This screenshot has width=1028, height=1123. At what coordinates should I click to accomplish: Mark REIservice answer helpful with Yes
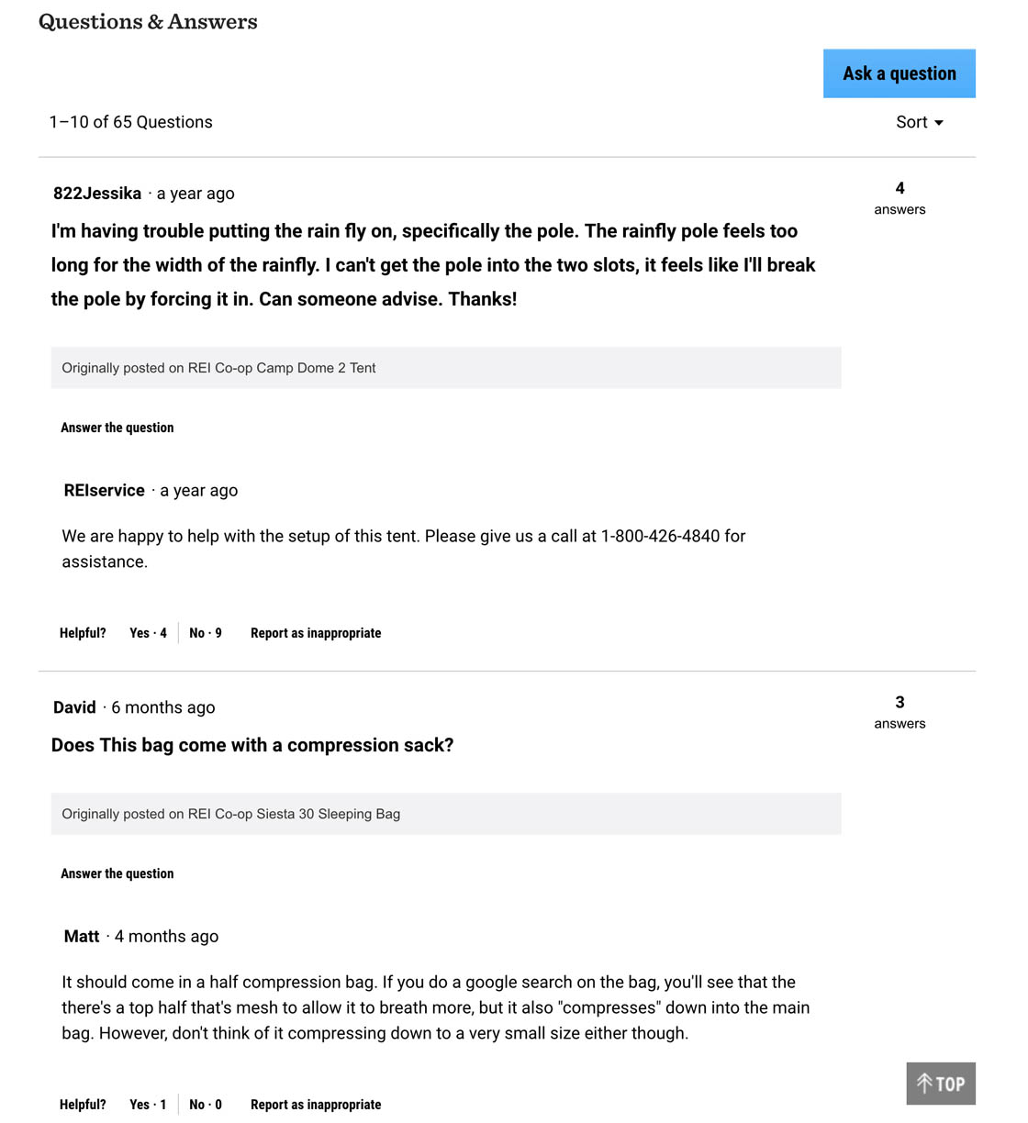(x=148, y=633)
